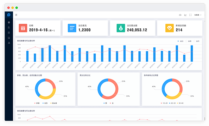Toggle the 20-30 age legend item

coord(172,103)
